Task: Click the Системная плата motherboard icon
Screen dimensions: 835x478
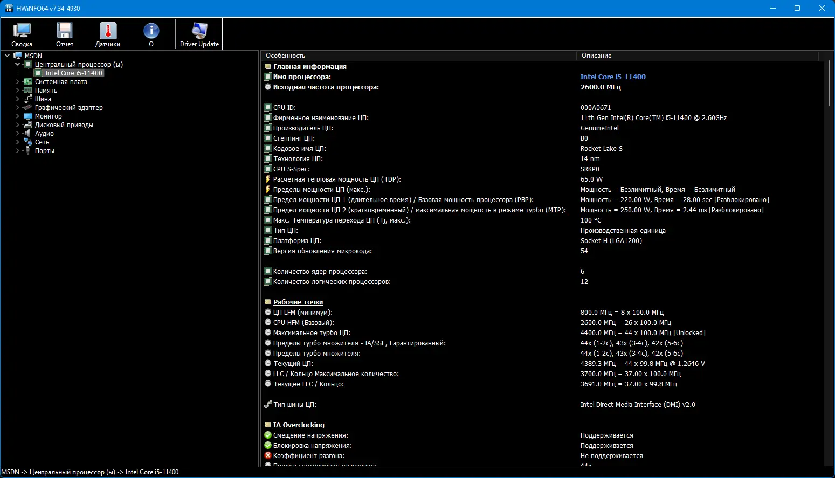Action: (28, 81)
